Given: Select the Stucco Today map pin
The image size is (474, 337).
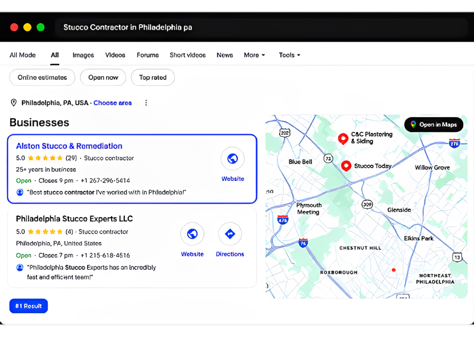Looking at the screenshot, I should (x=346, y=166).
